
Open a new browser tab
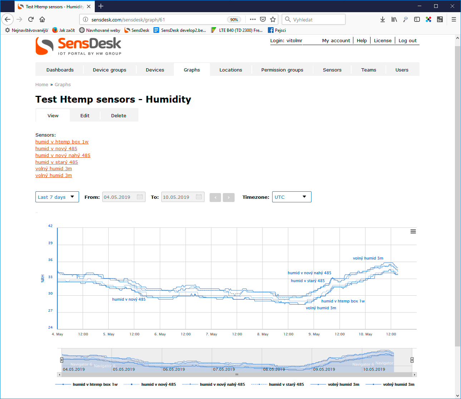point(101,6)
